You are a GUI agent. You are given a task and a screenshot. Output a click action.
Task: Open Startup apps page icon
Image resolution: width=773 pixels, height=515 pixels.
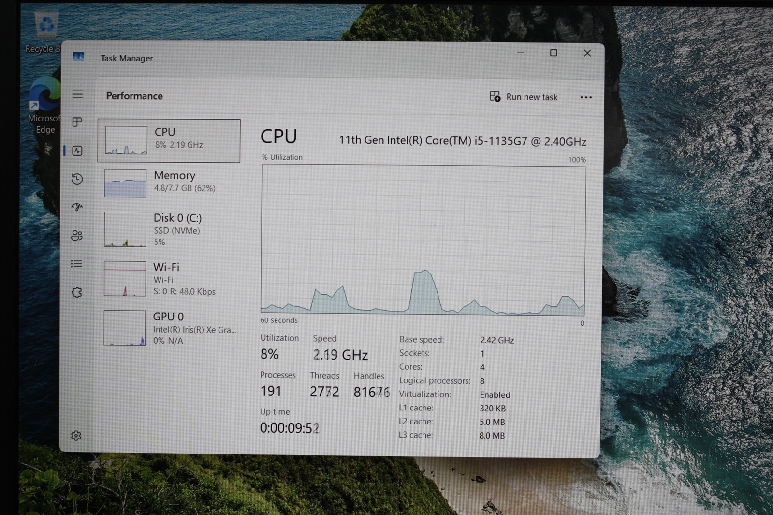(77, 207)
